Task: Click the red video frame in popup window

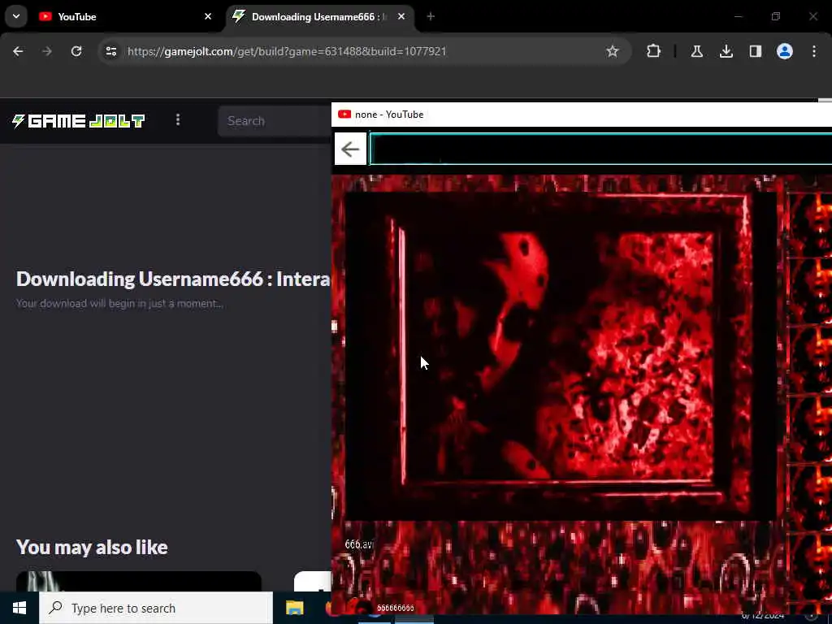Action: point(561,356)
